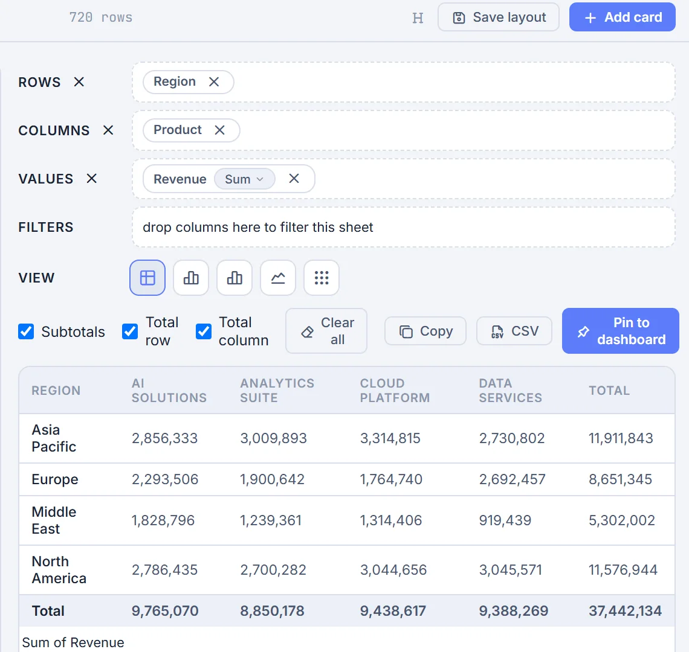The width and height of the screenshot is (689, 652).
Task: Export the table as CSV
Action: tap(514, 331)
